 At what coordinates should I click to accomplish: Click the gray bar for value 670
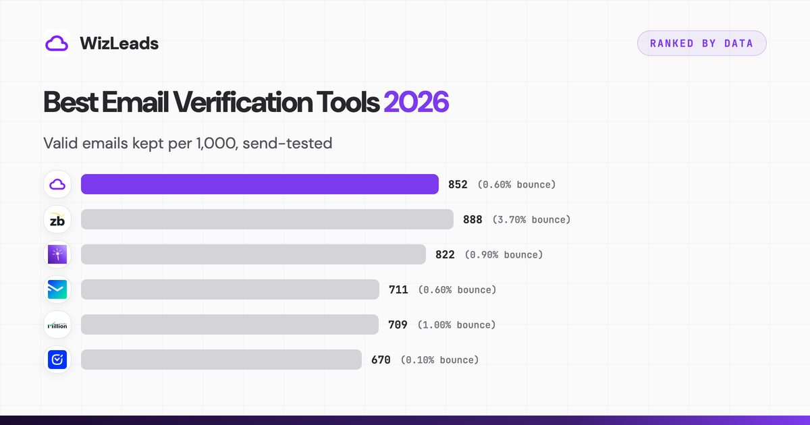pos(221,360)
